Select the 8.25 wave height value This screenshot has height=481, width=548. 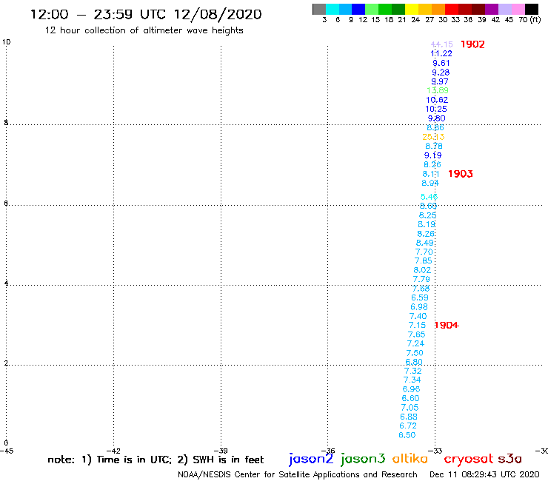(427, 215)
